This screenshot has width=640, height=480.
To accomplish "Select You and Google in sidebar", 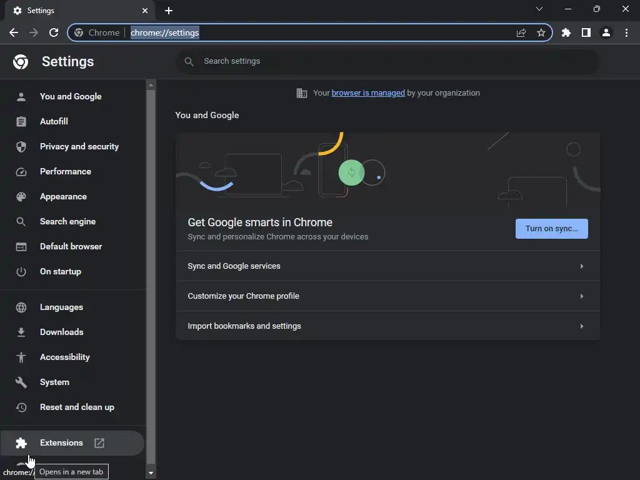I will point(72,97).
